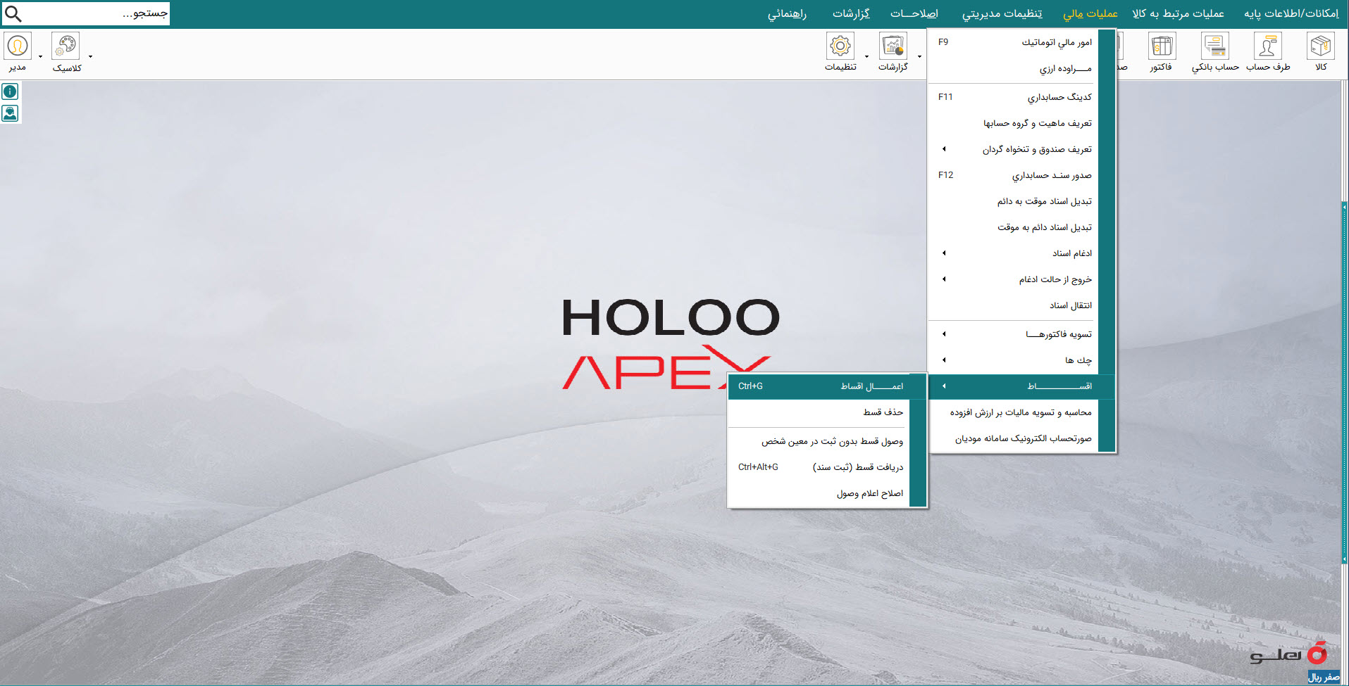The height and width of the screenshot is (686, 1349).
Task: Open the تنظیمات مدیریتی menu
Action: coord(1002,13)
